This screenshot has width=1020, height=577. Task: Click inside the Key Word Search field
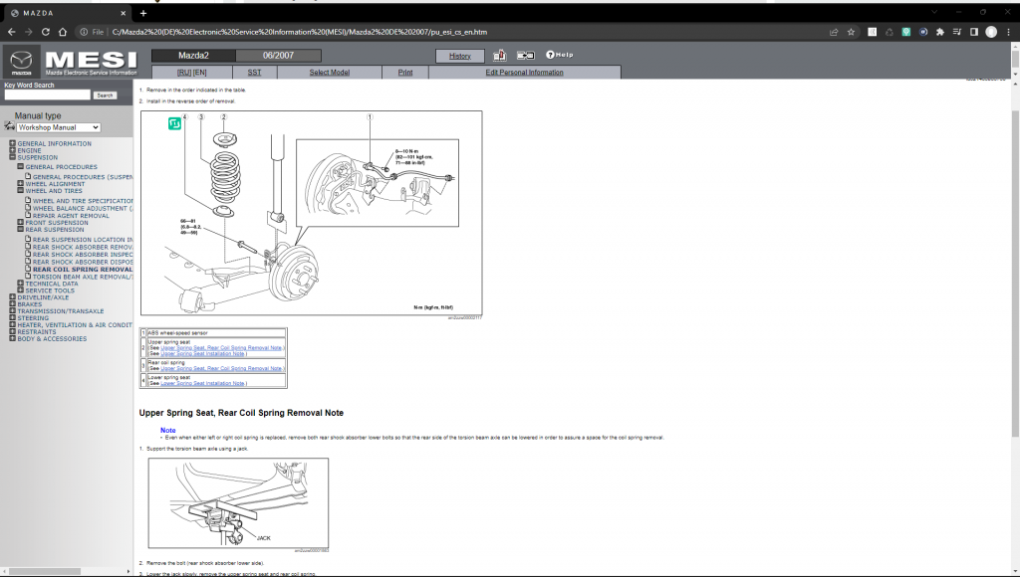47,95
